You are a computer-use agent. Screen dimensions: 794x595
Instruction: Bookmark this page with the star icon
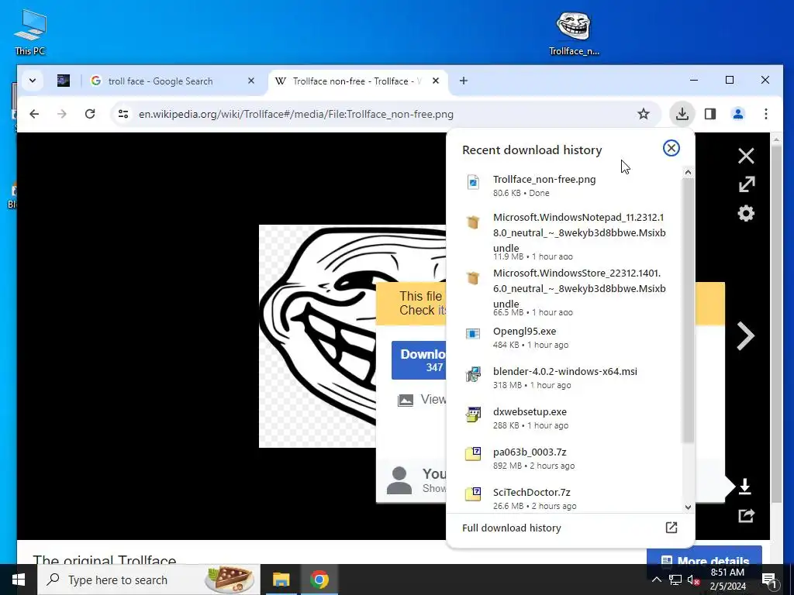point(643,114)
